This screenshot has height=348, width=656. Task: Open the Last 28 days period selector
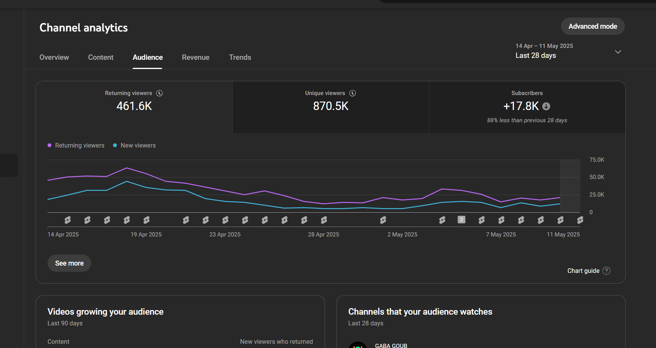point(536,56)
